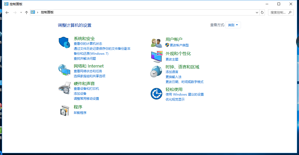The image size is (299, 155).
Task: Click the 搜索控制面板 search field
Action: pos(278,12)
